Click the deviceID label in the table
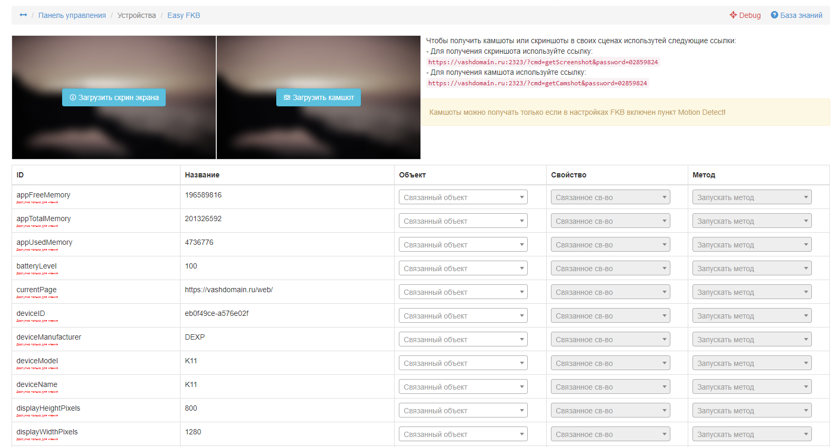834x447 pixels. (x=31, y=313)
